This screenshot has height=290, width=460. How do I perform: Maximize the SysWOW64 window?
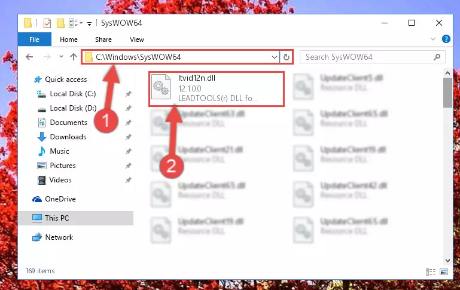coord(412,23)
